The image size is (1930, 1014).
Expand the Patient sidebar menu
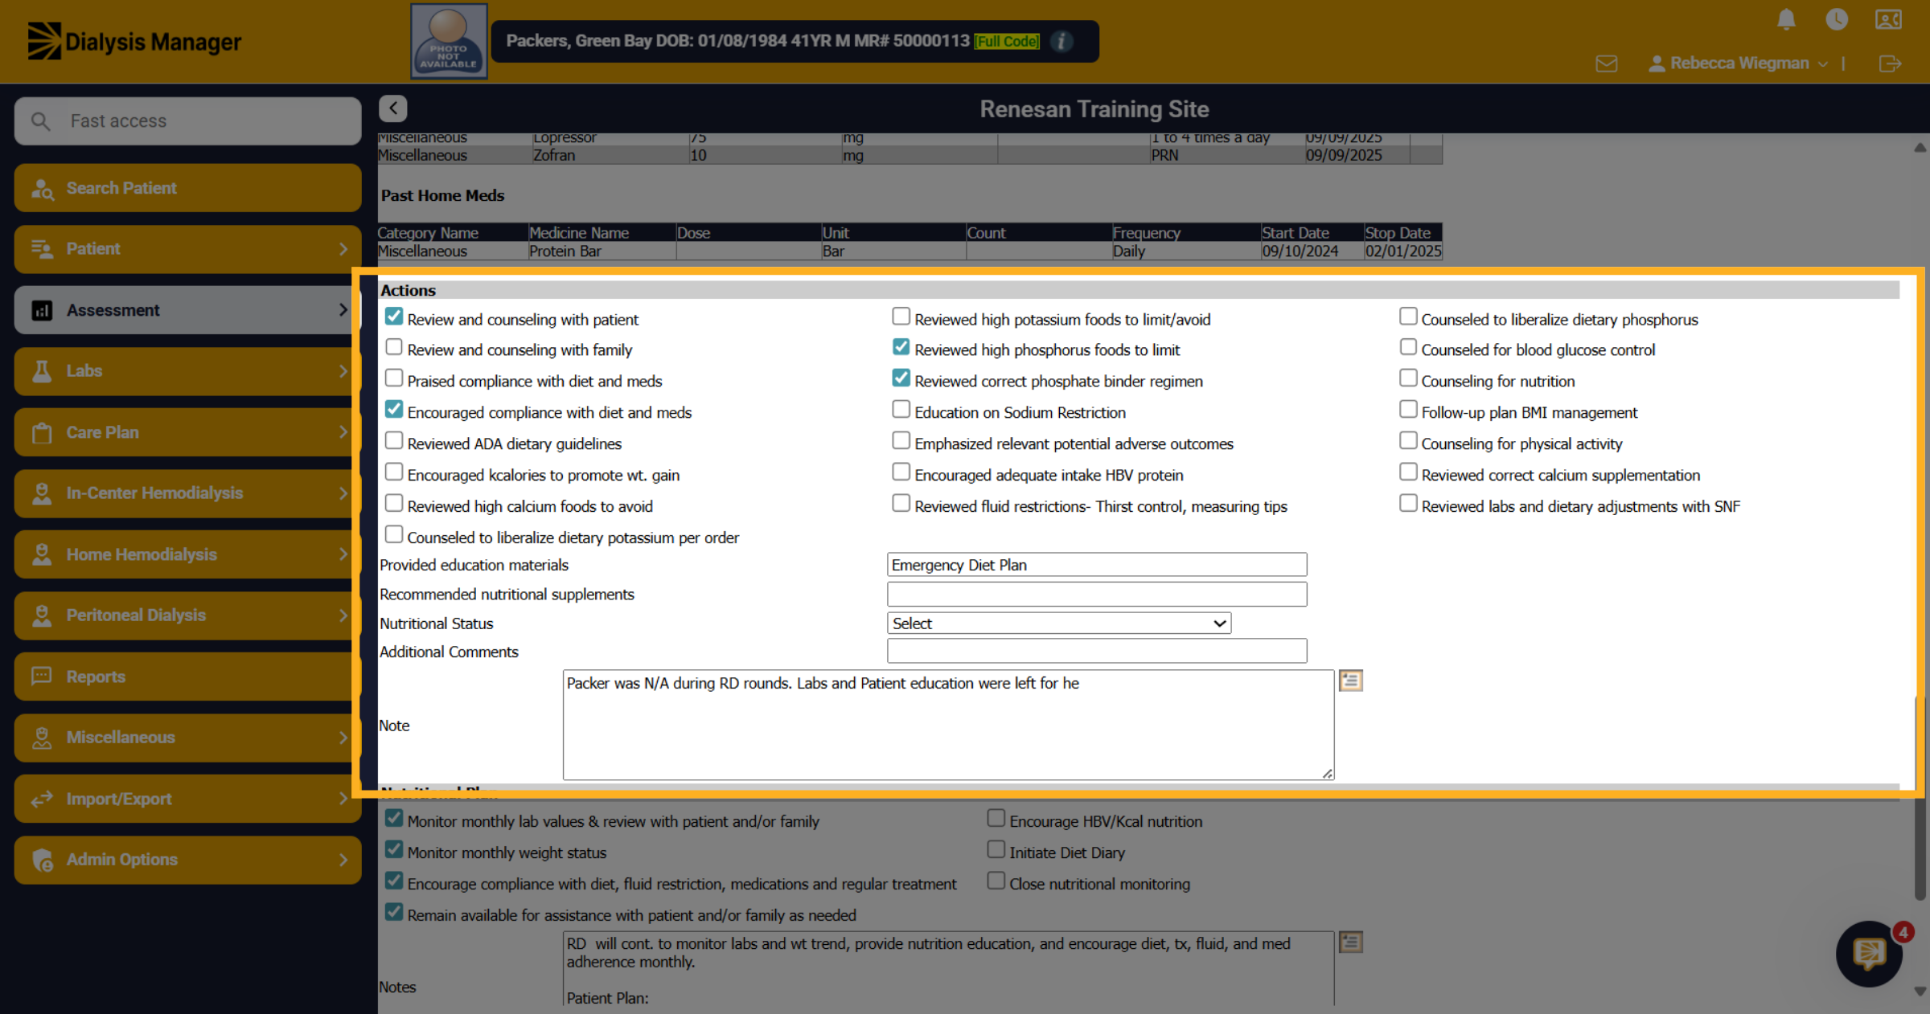click(187, 249)
